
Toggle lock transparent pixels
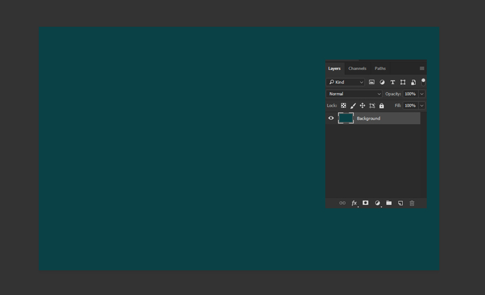coord(343,105)
